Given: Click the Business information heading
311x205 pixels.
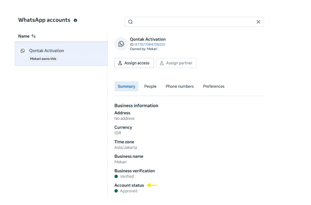Looking at the screenshot, I should click(x=136, y=106).
